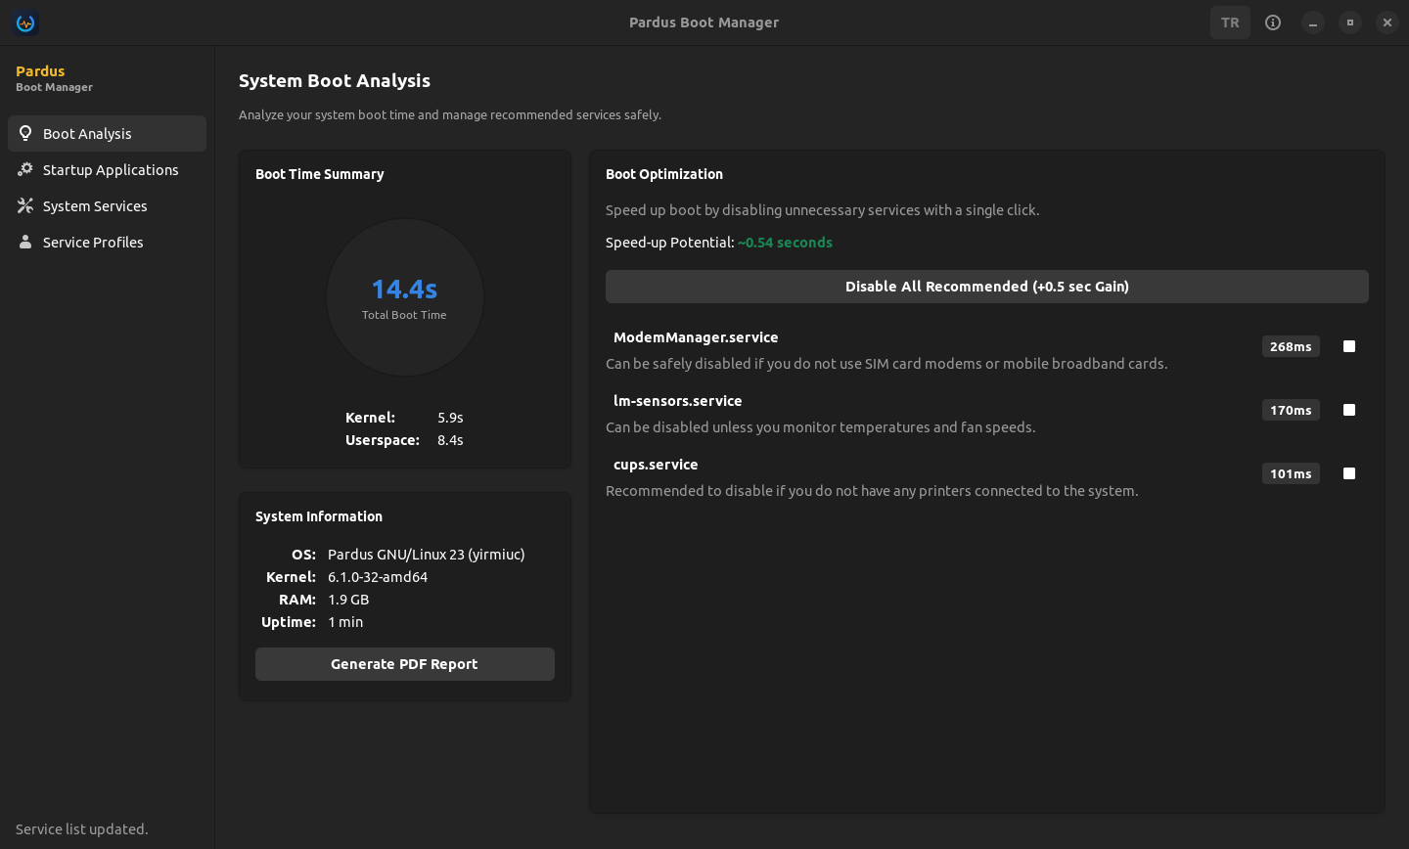Click the System Information title
This screenshot has width=1409, height=849.
[319, 516]
